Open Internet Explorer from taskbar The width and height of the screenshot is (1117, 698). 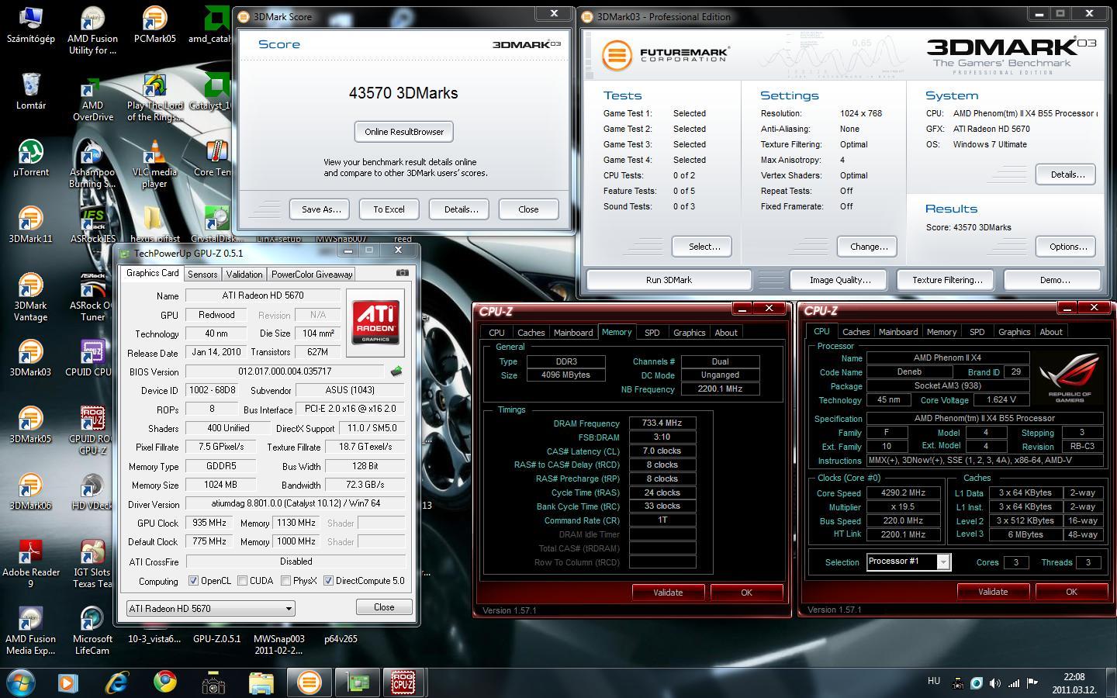pyautogui.click(x=116, y=682)
